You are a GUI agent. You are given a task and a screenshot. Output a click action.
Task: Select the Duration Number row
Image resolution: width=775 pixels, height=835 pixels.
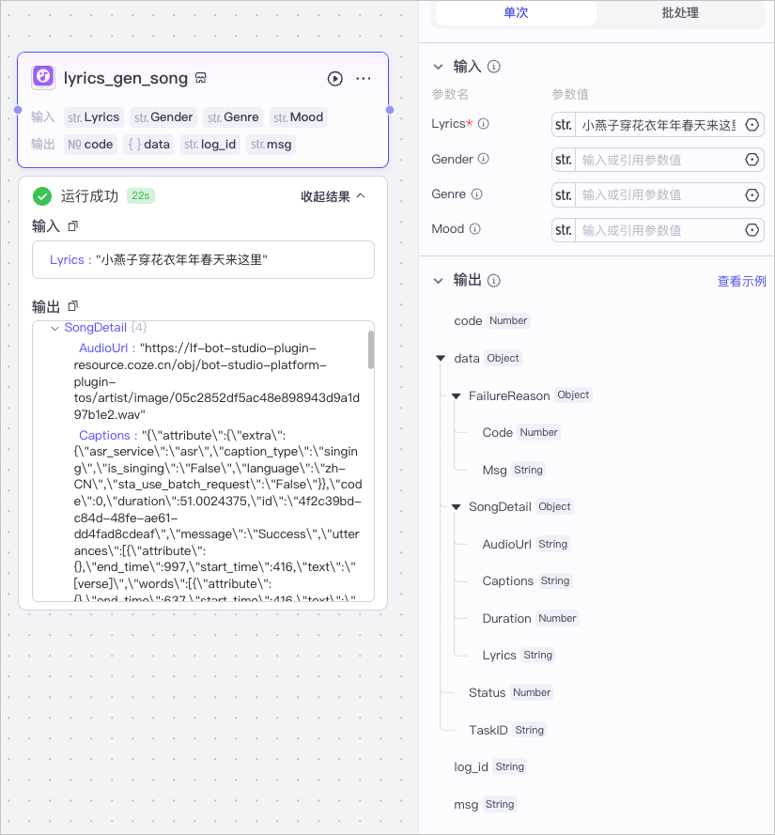click(x=531, y=618)
